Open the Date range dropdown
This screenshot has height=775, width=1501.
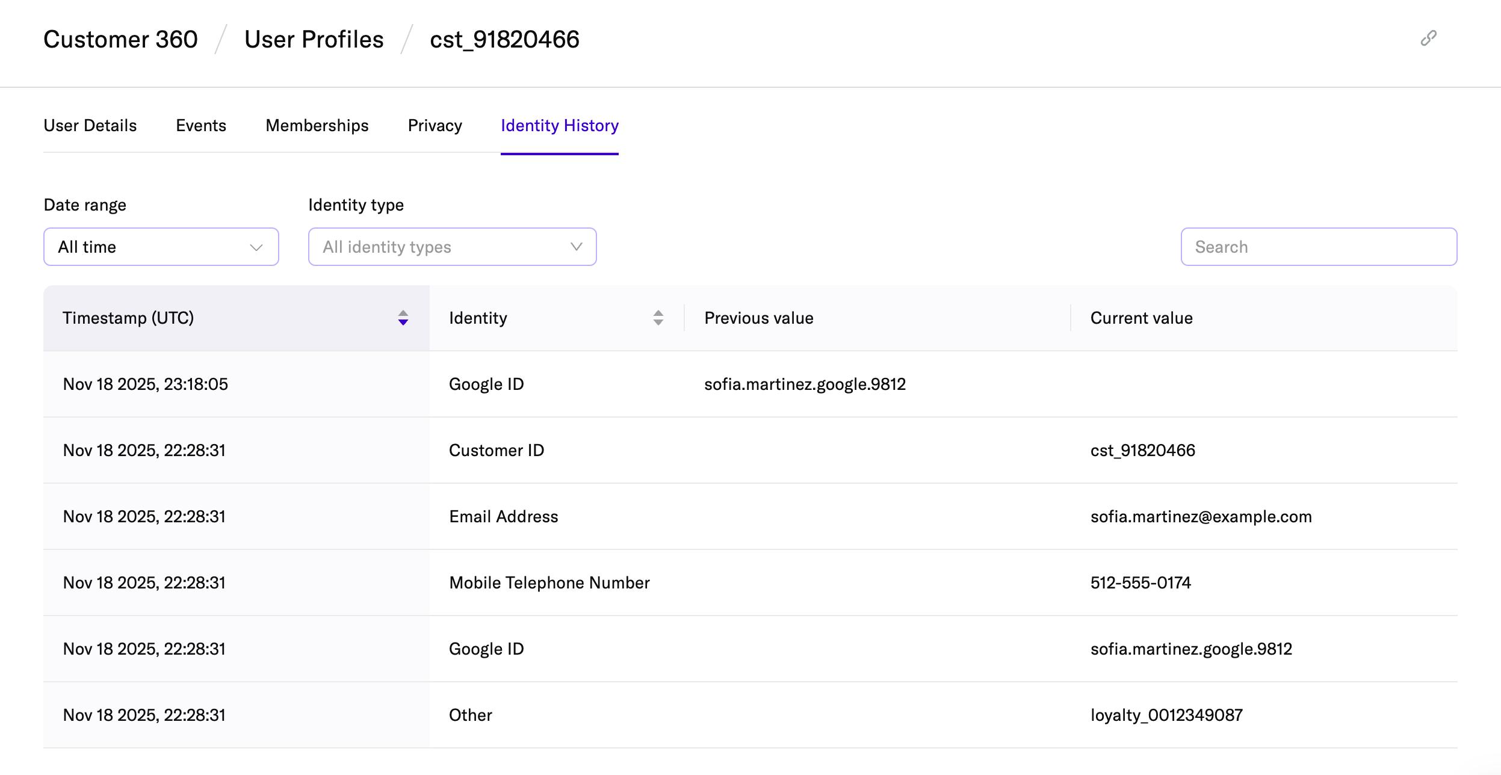161,247
